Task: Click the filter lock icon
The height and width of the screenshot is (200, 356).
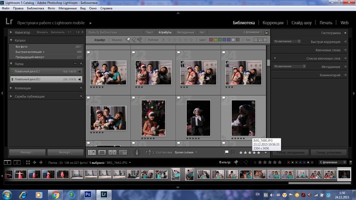Action: 266,32
